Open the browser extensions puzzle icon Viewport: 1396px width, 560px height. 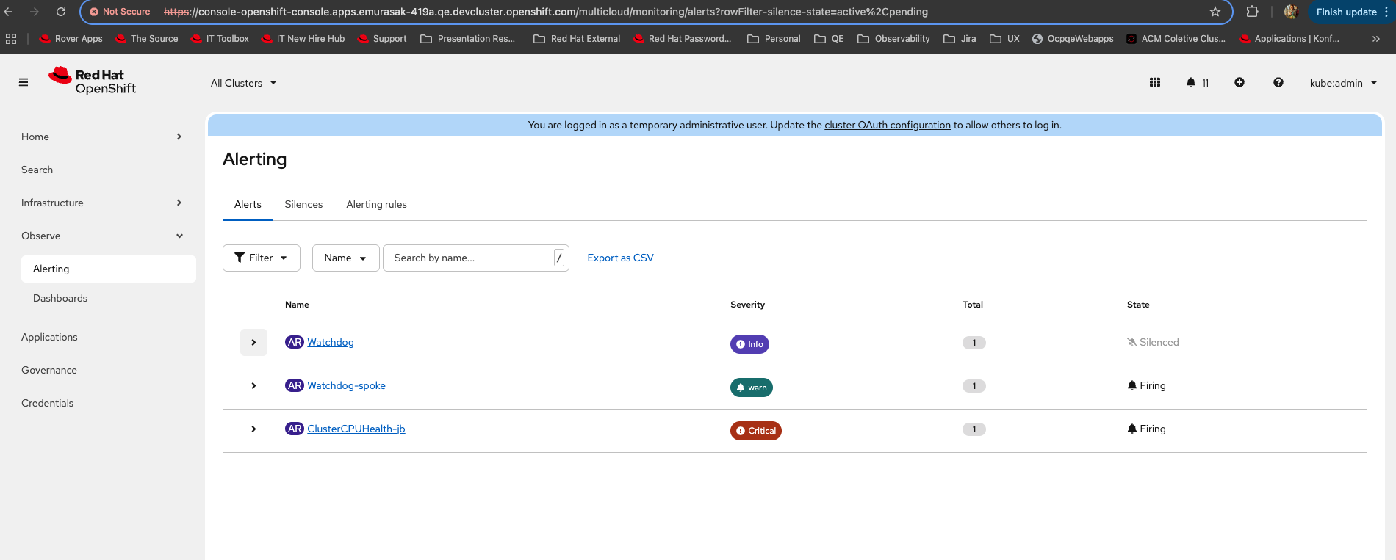1253,12
